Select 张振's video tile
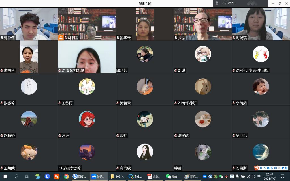 point(203,24)
